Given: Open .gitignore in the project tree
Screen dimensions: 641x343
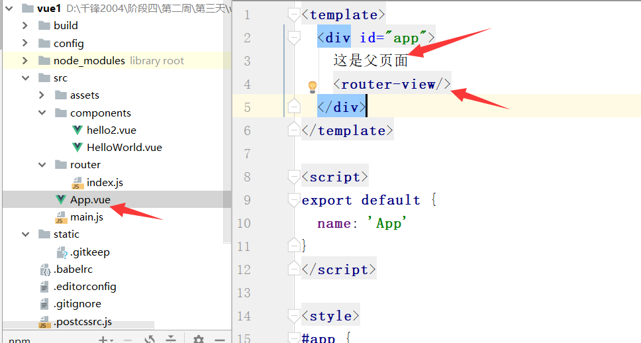Looking at the screenshot, I should pyautogui.click(x=77, y=304).
